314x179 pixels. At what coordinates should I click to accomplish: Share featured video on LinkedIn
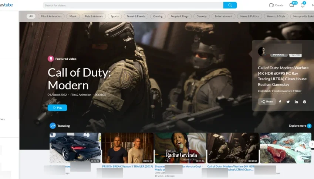click(x=296, y=102)
